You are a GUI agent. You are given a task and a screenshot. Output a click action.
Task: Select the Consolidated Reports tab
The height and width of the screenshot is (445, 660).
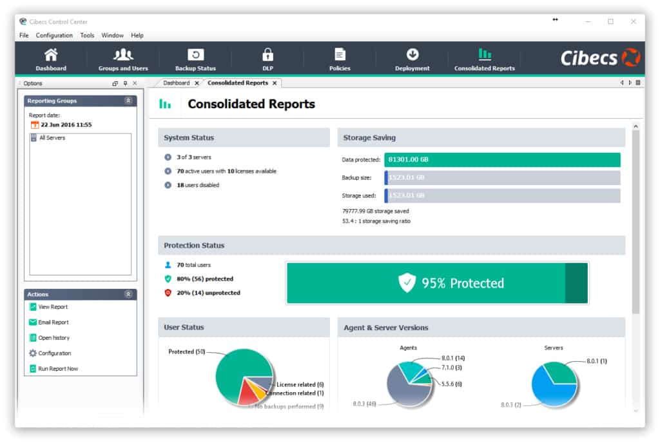pos(238,83)
